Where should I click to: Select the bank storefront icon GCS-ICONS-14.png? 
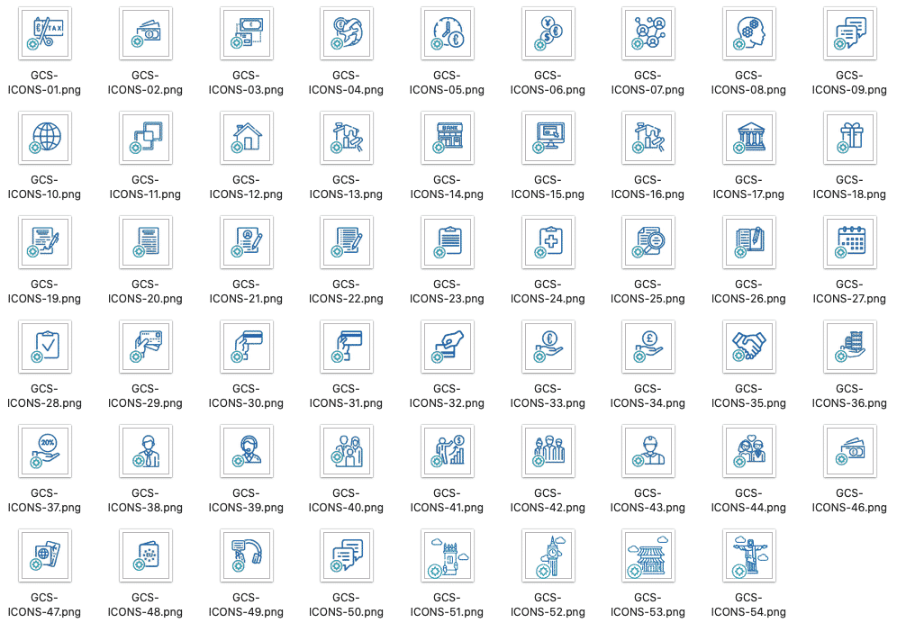pos(448,138)
